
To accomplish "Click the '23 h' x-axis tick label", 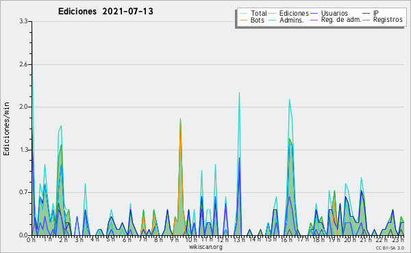I will (x=397, y=239).
